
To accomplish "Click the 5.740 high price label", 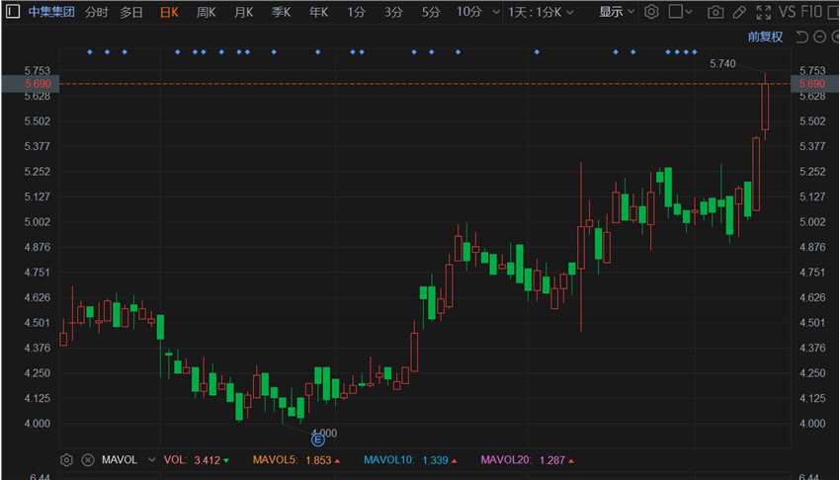I will click(x=722, y=63).
